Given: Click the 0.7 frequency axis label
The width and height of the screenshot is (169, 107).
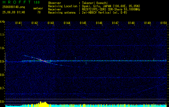Looking at the screenshot, I should pos(2,88).
